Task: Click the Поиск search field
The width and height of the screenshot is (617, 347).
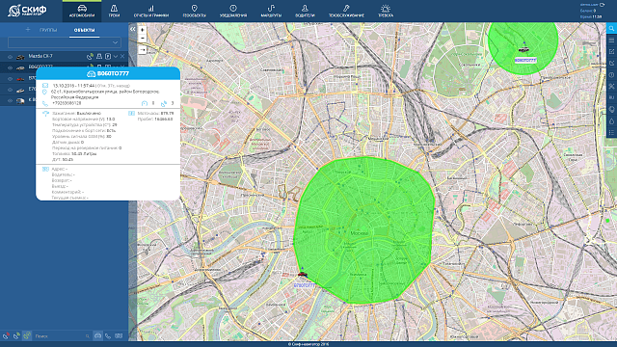Action: click(x=61, y=336)
